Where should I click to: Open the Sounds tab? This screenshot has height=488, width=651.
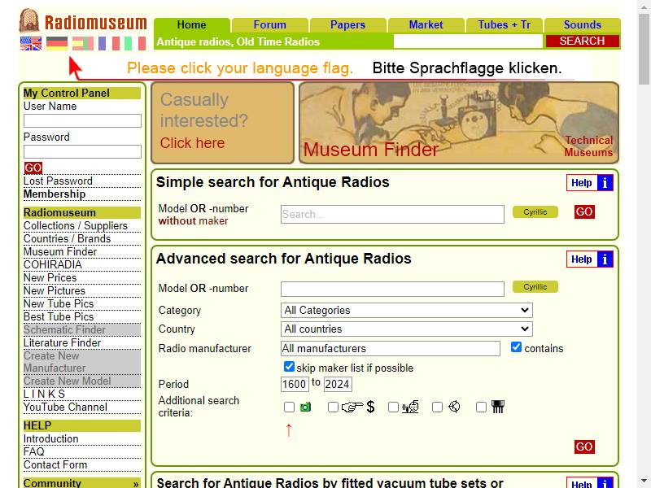pos(582,25)
